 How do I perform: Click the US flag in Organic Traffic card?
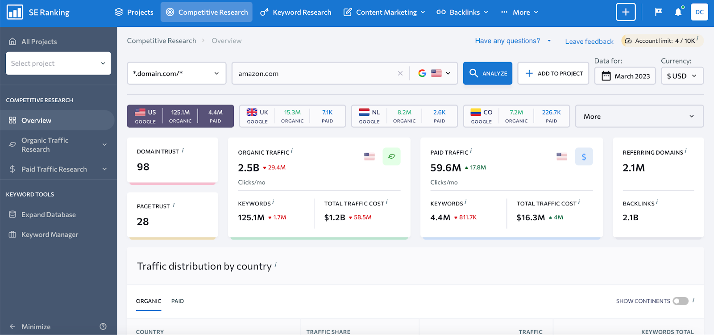[369, 156]
